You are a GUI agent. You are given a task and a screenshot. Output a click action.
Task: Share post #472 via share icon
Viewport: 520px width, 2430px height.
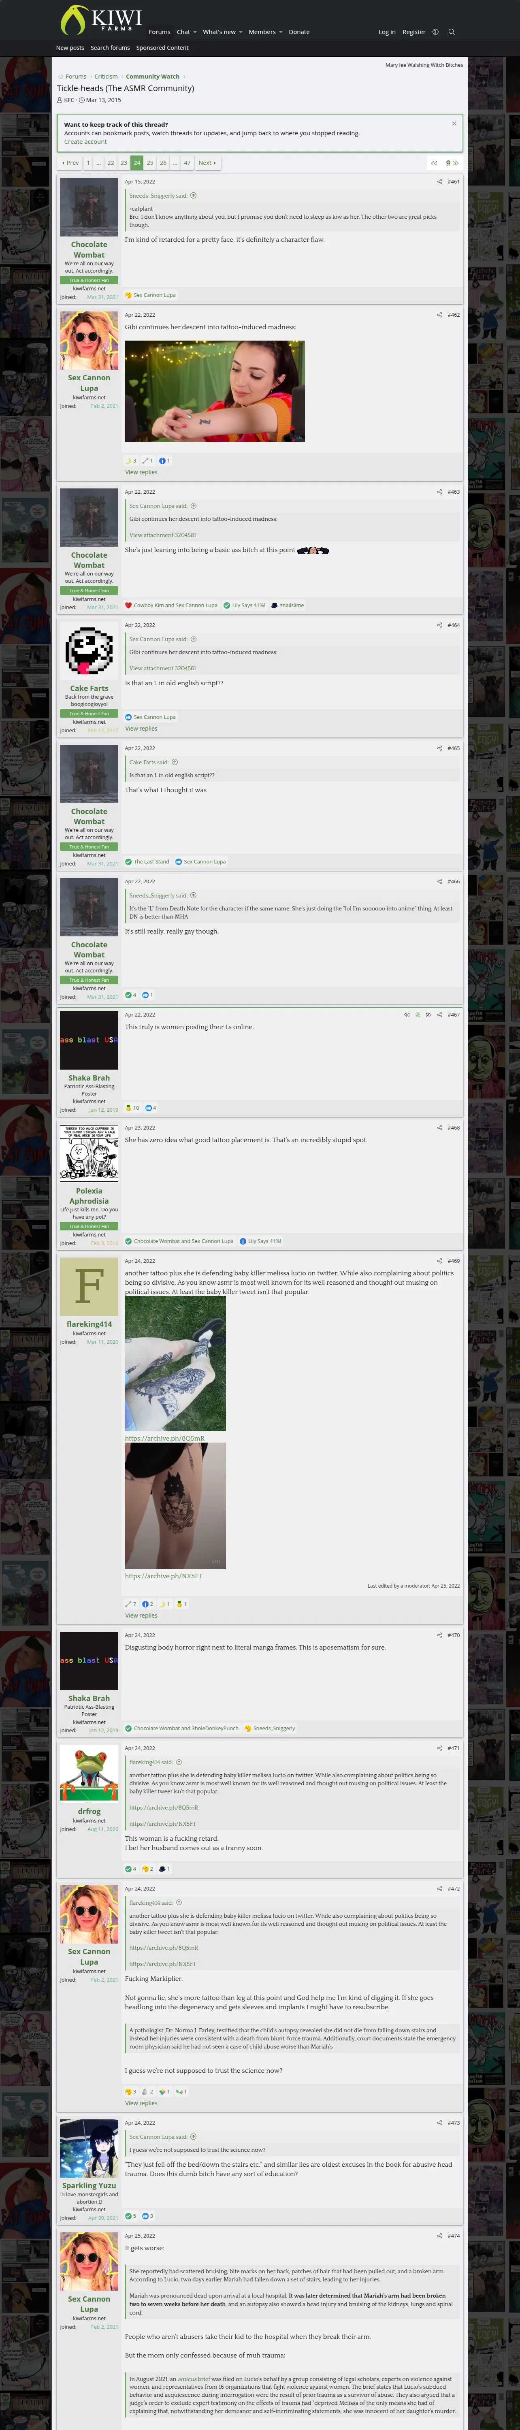pyautogui.click(x=439, y=1889)
